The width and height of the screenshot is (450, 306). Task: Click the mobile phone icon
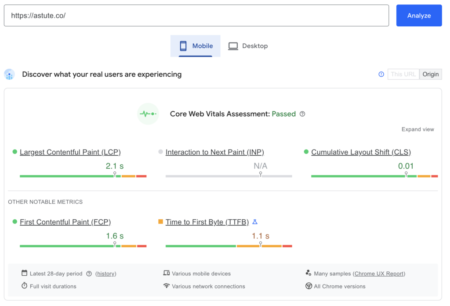183,46
